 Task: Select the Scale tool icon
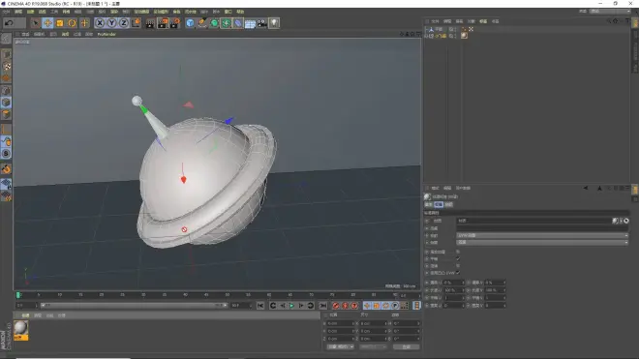pos(60,23)
